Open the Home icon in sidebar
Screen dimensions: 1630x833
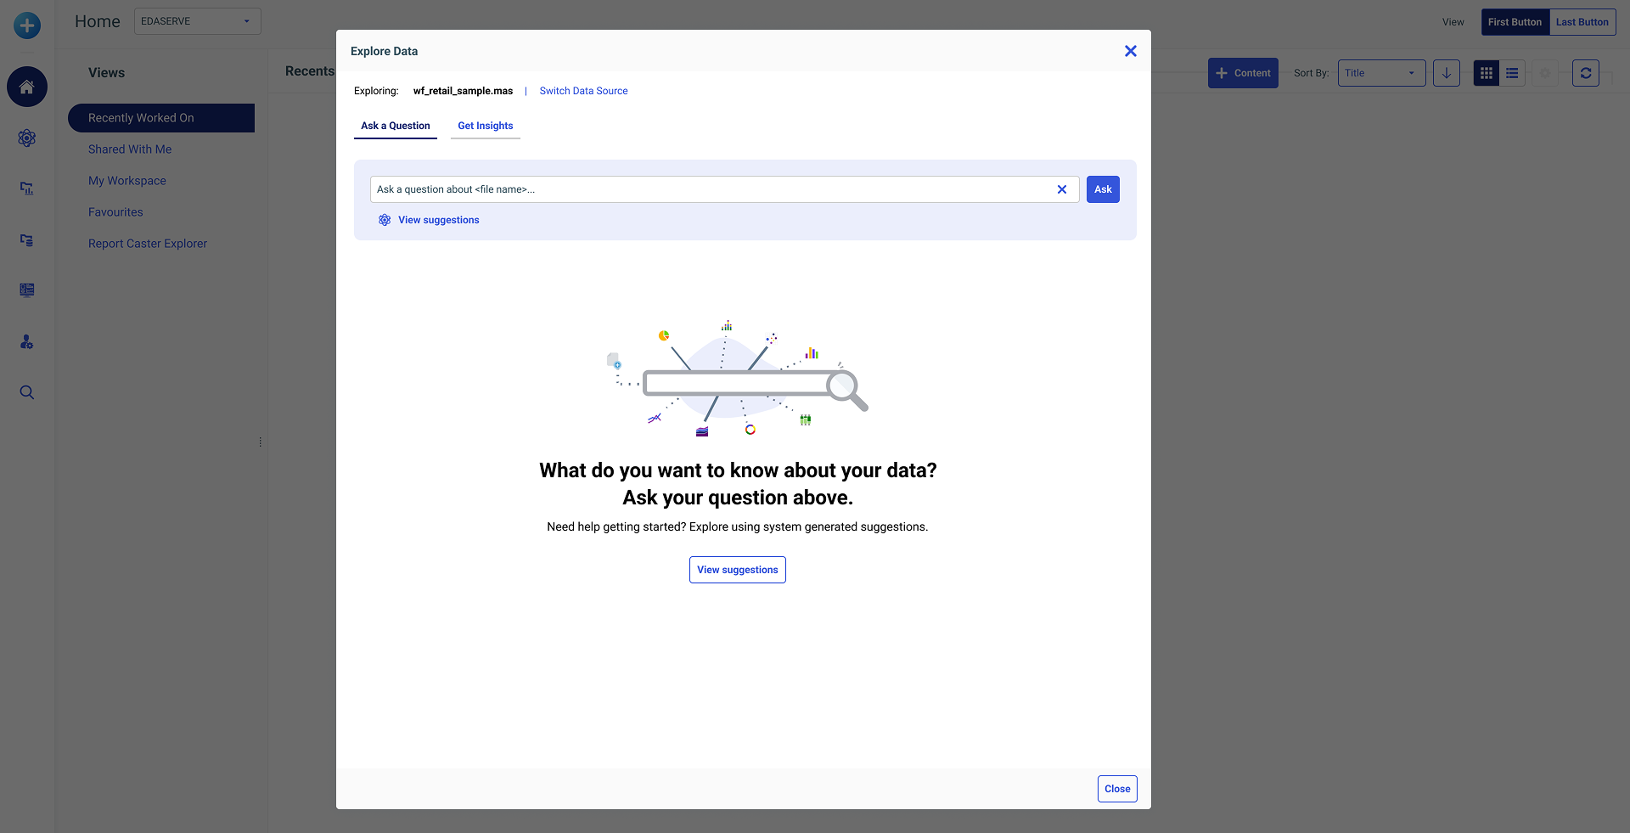coord(27,87)
